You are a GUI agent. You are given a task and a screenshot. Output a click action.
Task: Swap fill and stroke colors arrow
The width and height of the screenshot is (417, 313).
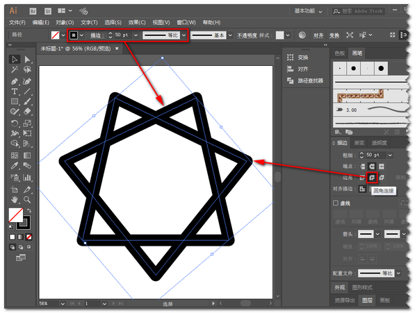tap(29, 210)
